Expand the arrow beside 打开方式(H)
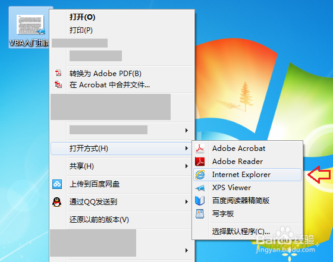The width and height of the screenshot is (333, 262). tap(187, 149)
